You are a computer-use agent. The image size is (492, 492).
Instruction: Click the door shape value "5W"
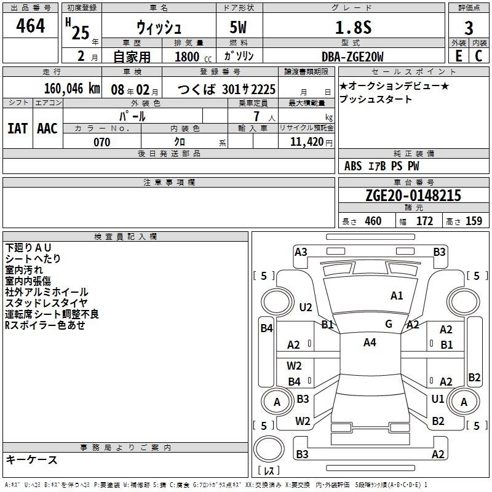click(238, 27)
